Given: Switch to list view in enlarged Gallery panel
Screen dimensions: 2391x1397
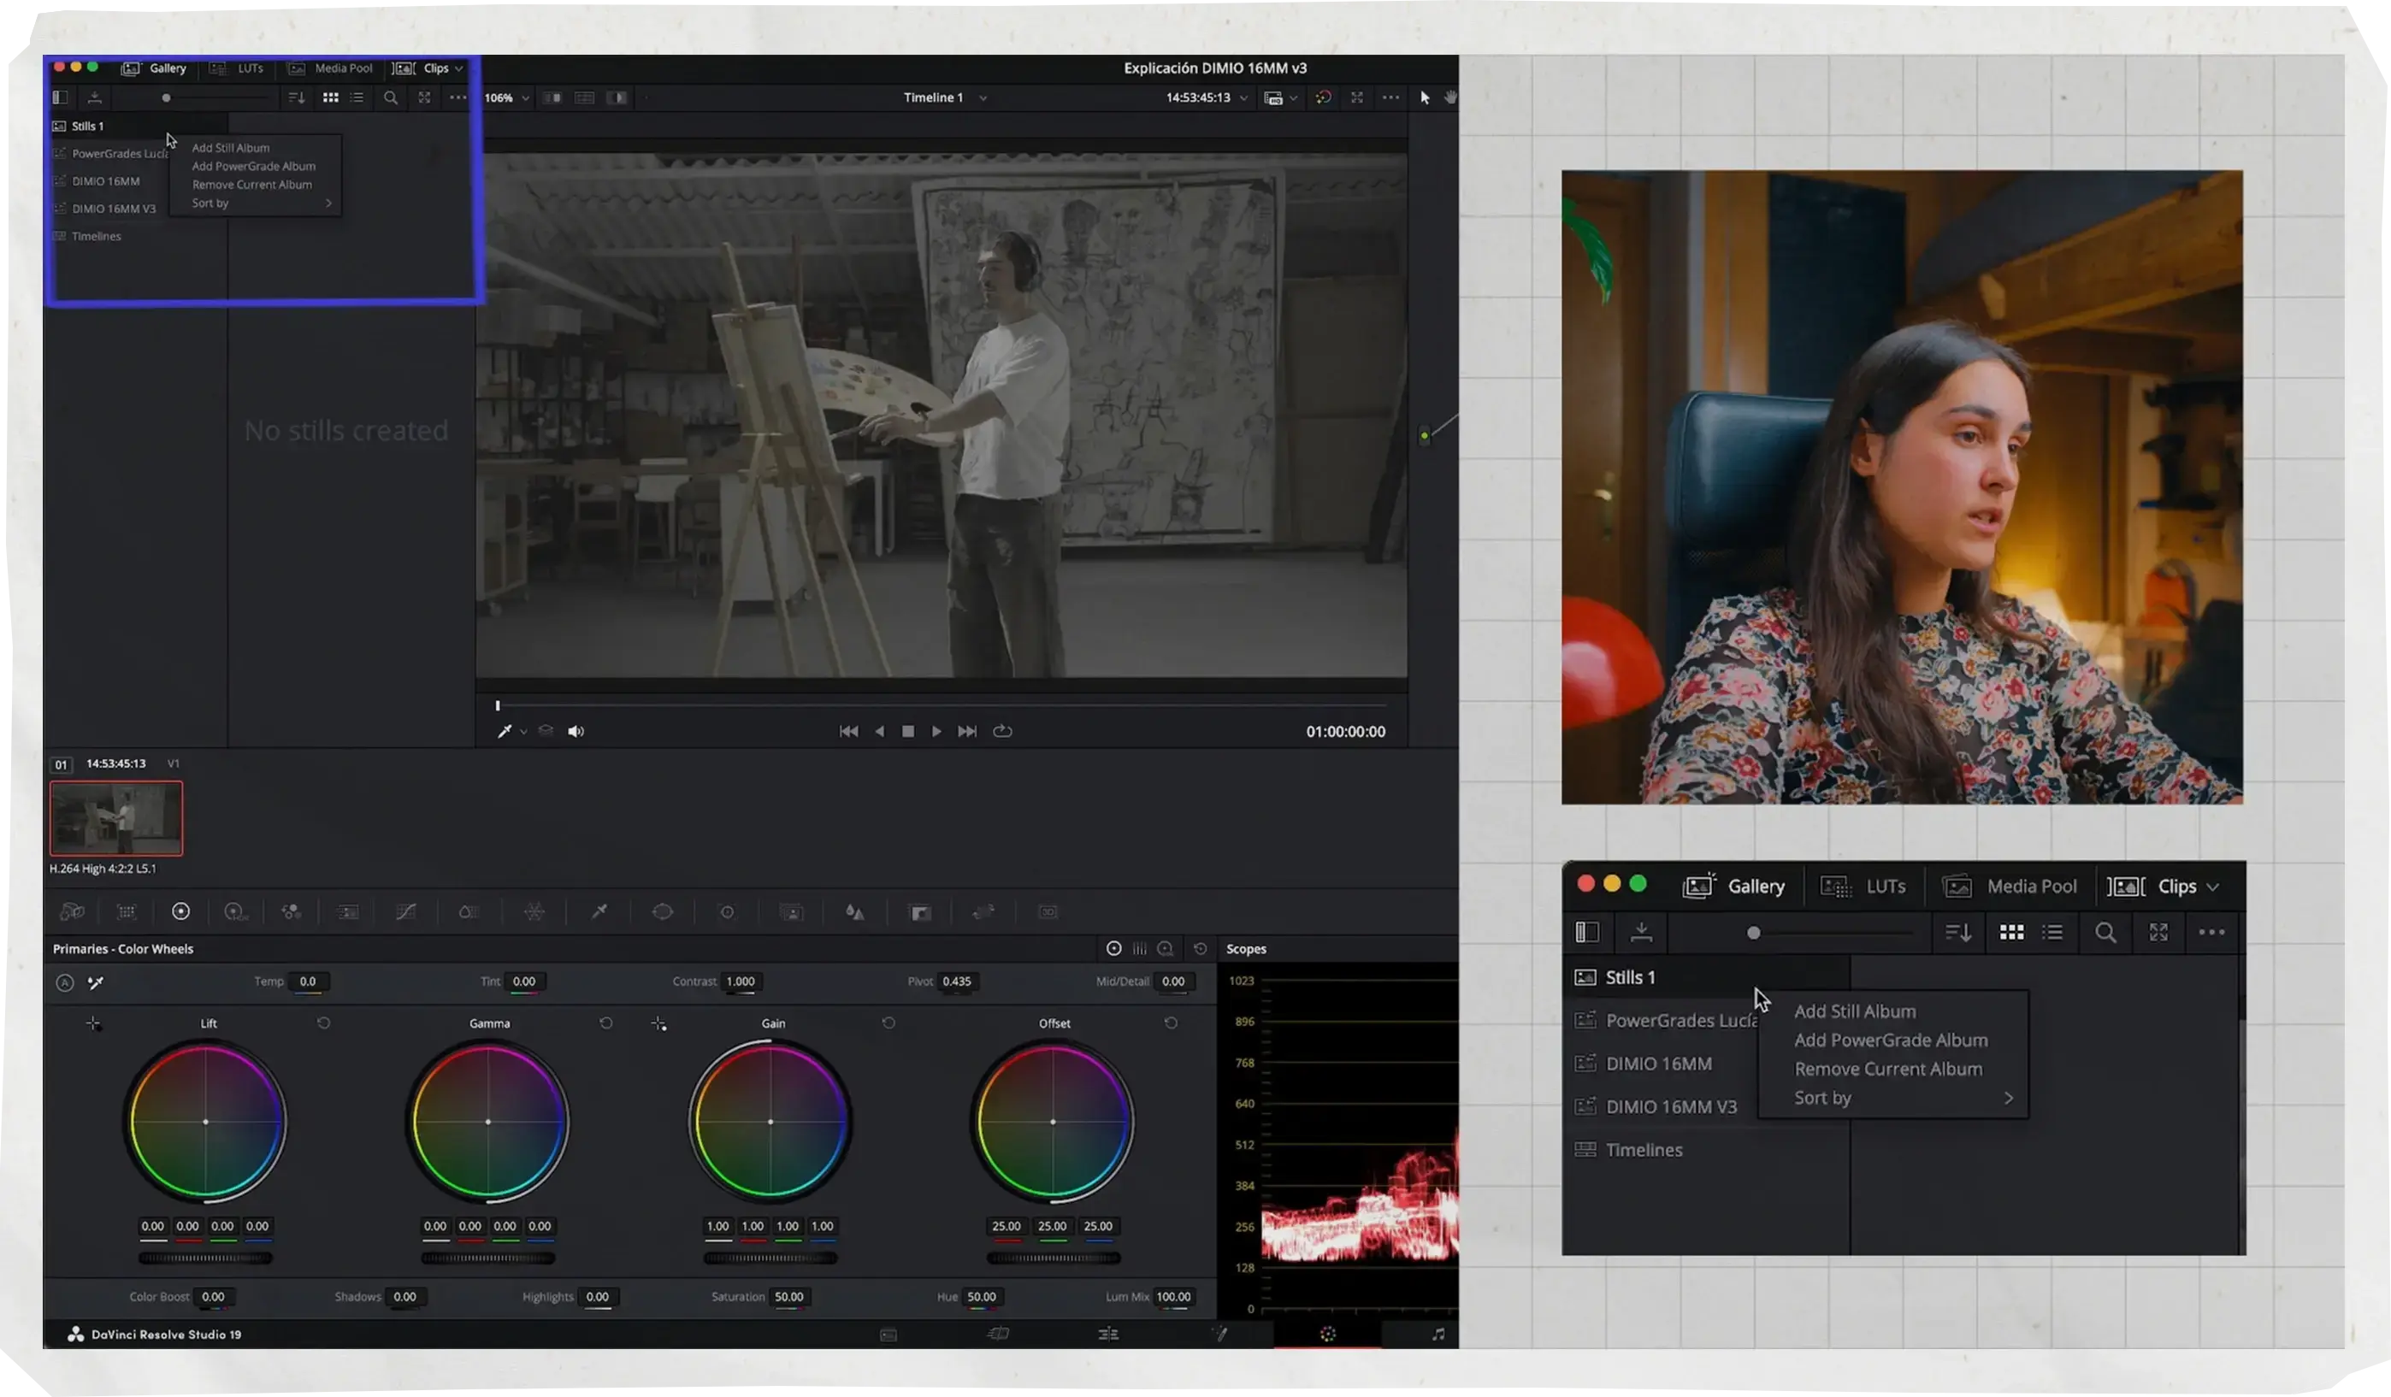Looking at the screenshot, I should [2052, 934].
